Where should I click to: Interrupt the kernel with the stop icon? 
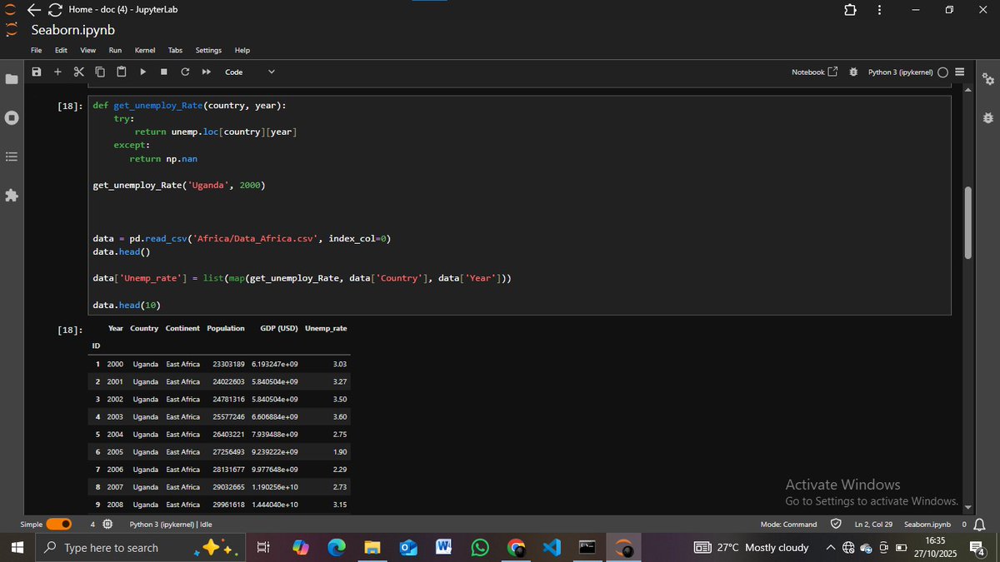point(164,72)
